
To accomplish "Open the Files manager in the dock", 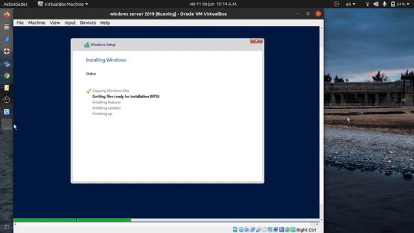I will point(6,27).
